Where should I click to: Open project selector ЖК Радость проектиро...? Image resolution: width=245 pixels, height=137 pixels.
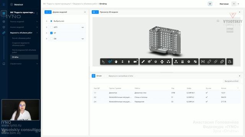coord(23,13)
